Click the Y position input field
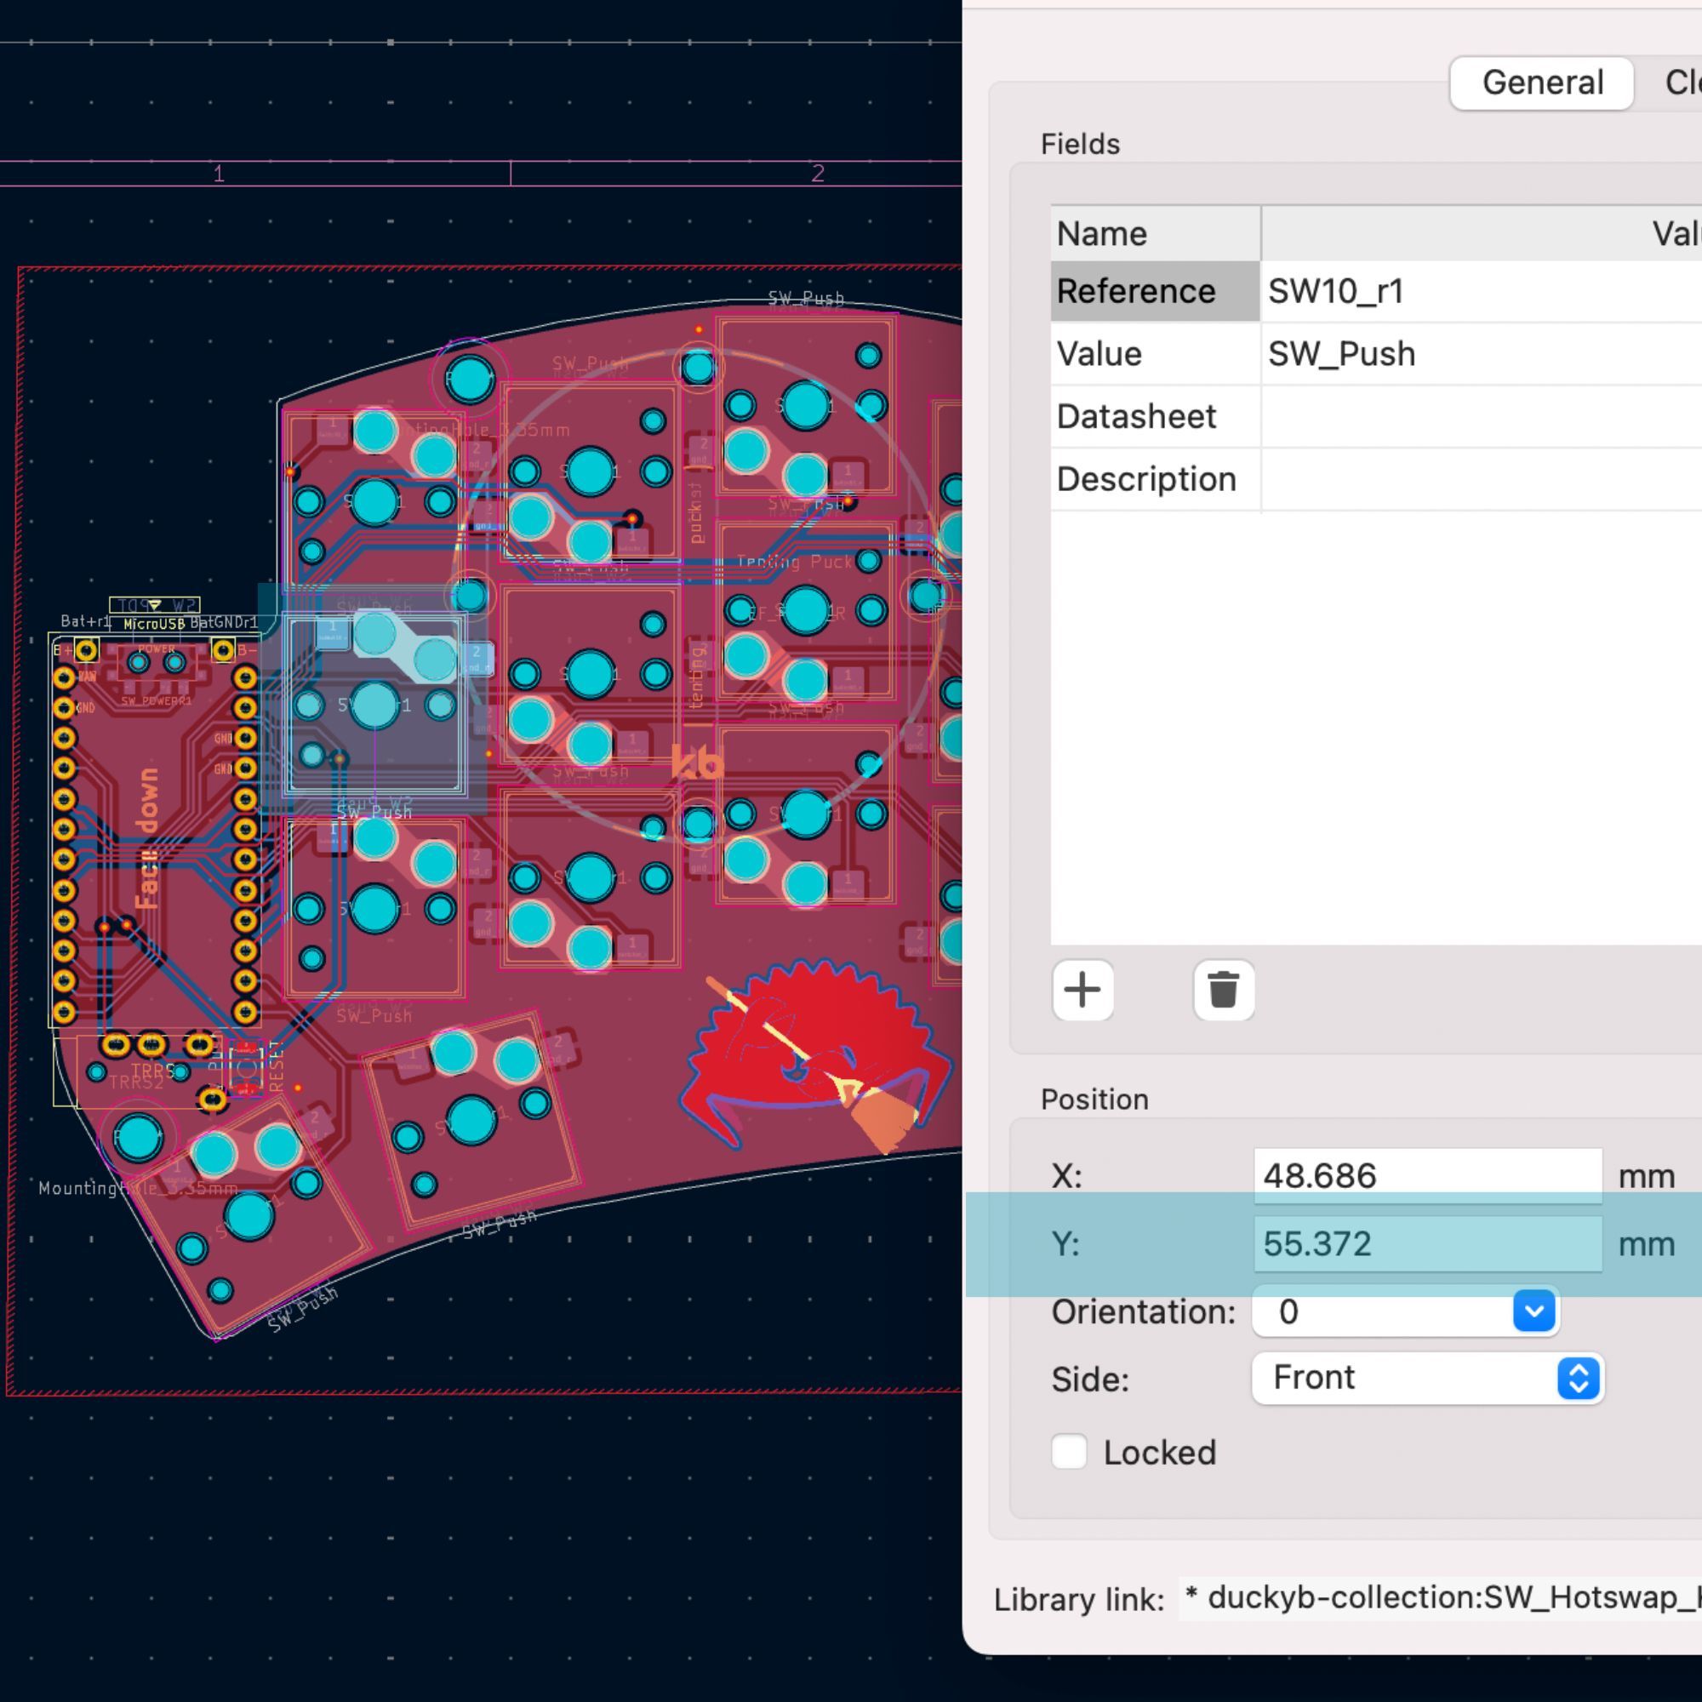This screenshot has height=1702, width=1702. click(1427, 1244)
